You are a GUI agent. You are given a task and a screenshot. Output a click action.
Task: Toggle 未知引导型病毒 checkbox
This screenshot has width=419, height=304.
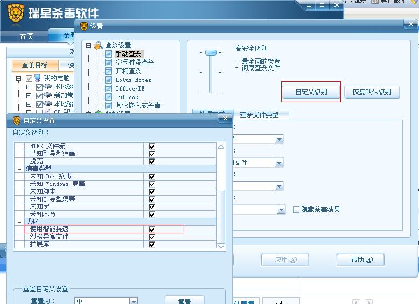[x=152, y=199]
